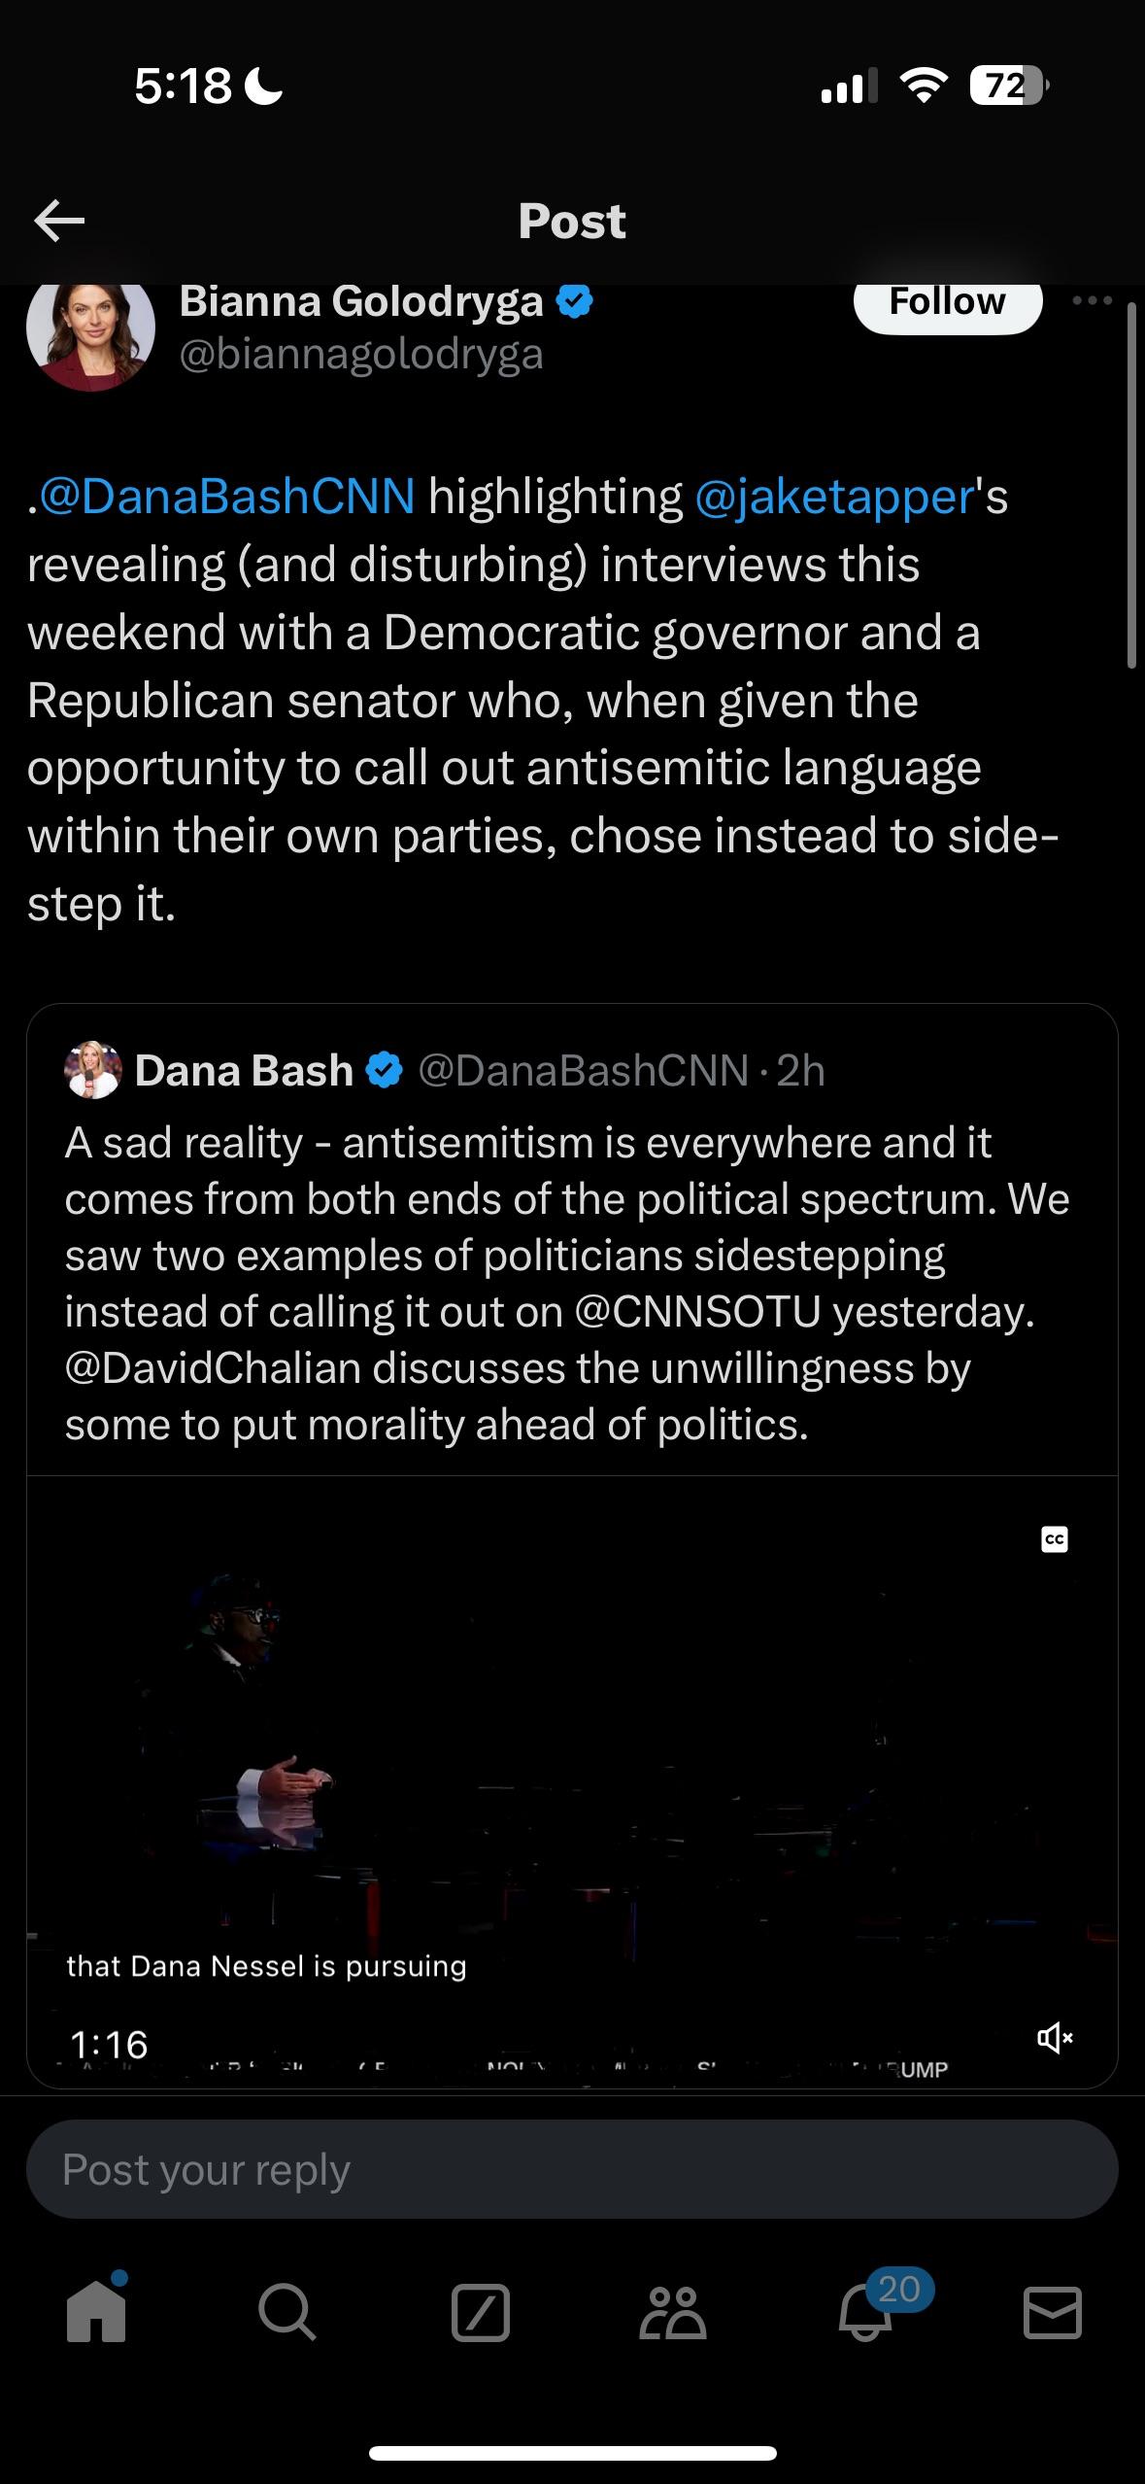Tap Dana Bash's verified checkmark badge
The height and width of the screenshot is (2484, 1145).
click(x=385, y=1071)
